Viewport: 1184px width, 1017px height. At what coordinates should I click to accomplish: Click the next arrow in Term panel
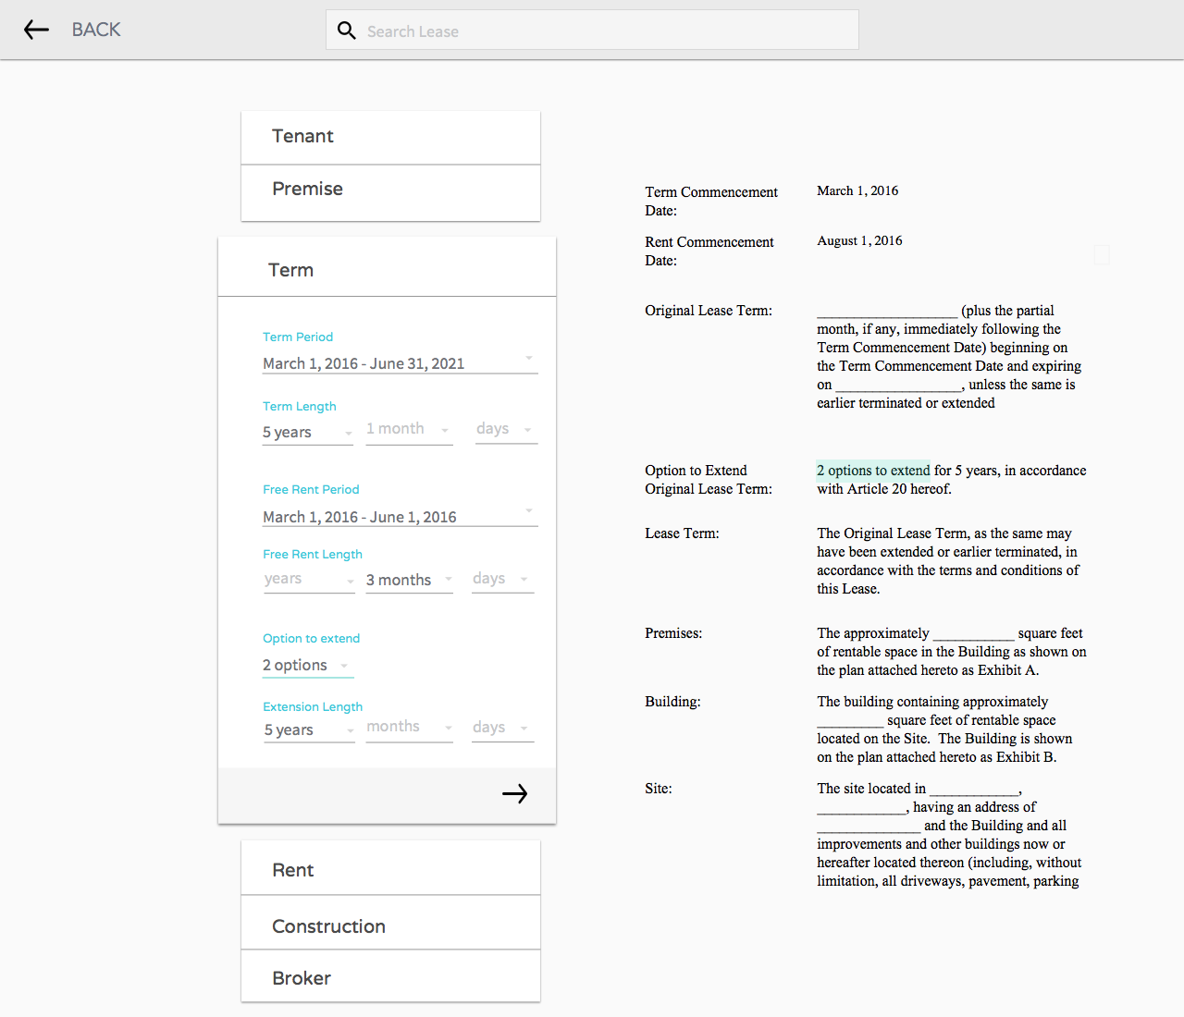pos(514,793)
